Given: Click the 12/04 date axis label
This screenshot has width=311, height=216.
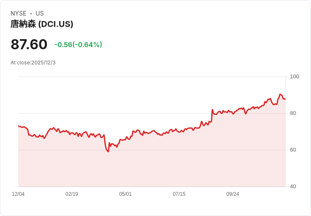Looking at the screenshot, I should coord(18,194).
